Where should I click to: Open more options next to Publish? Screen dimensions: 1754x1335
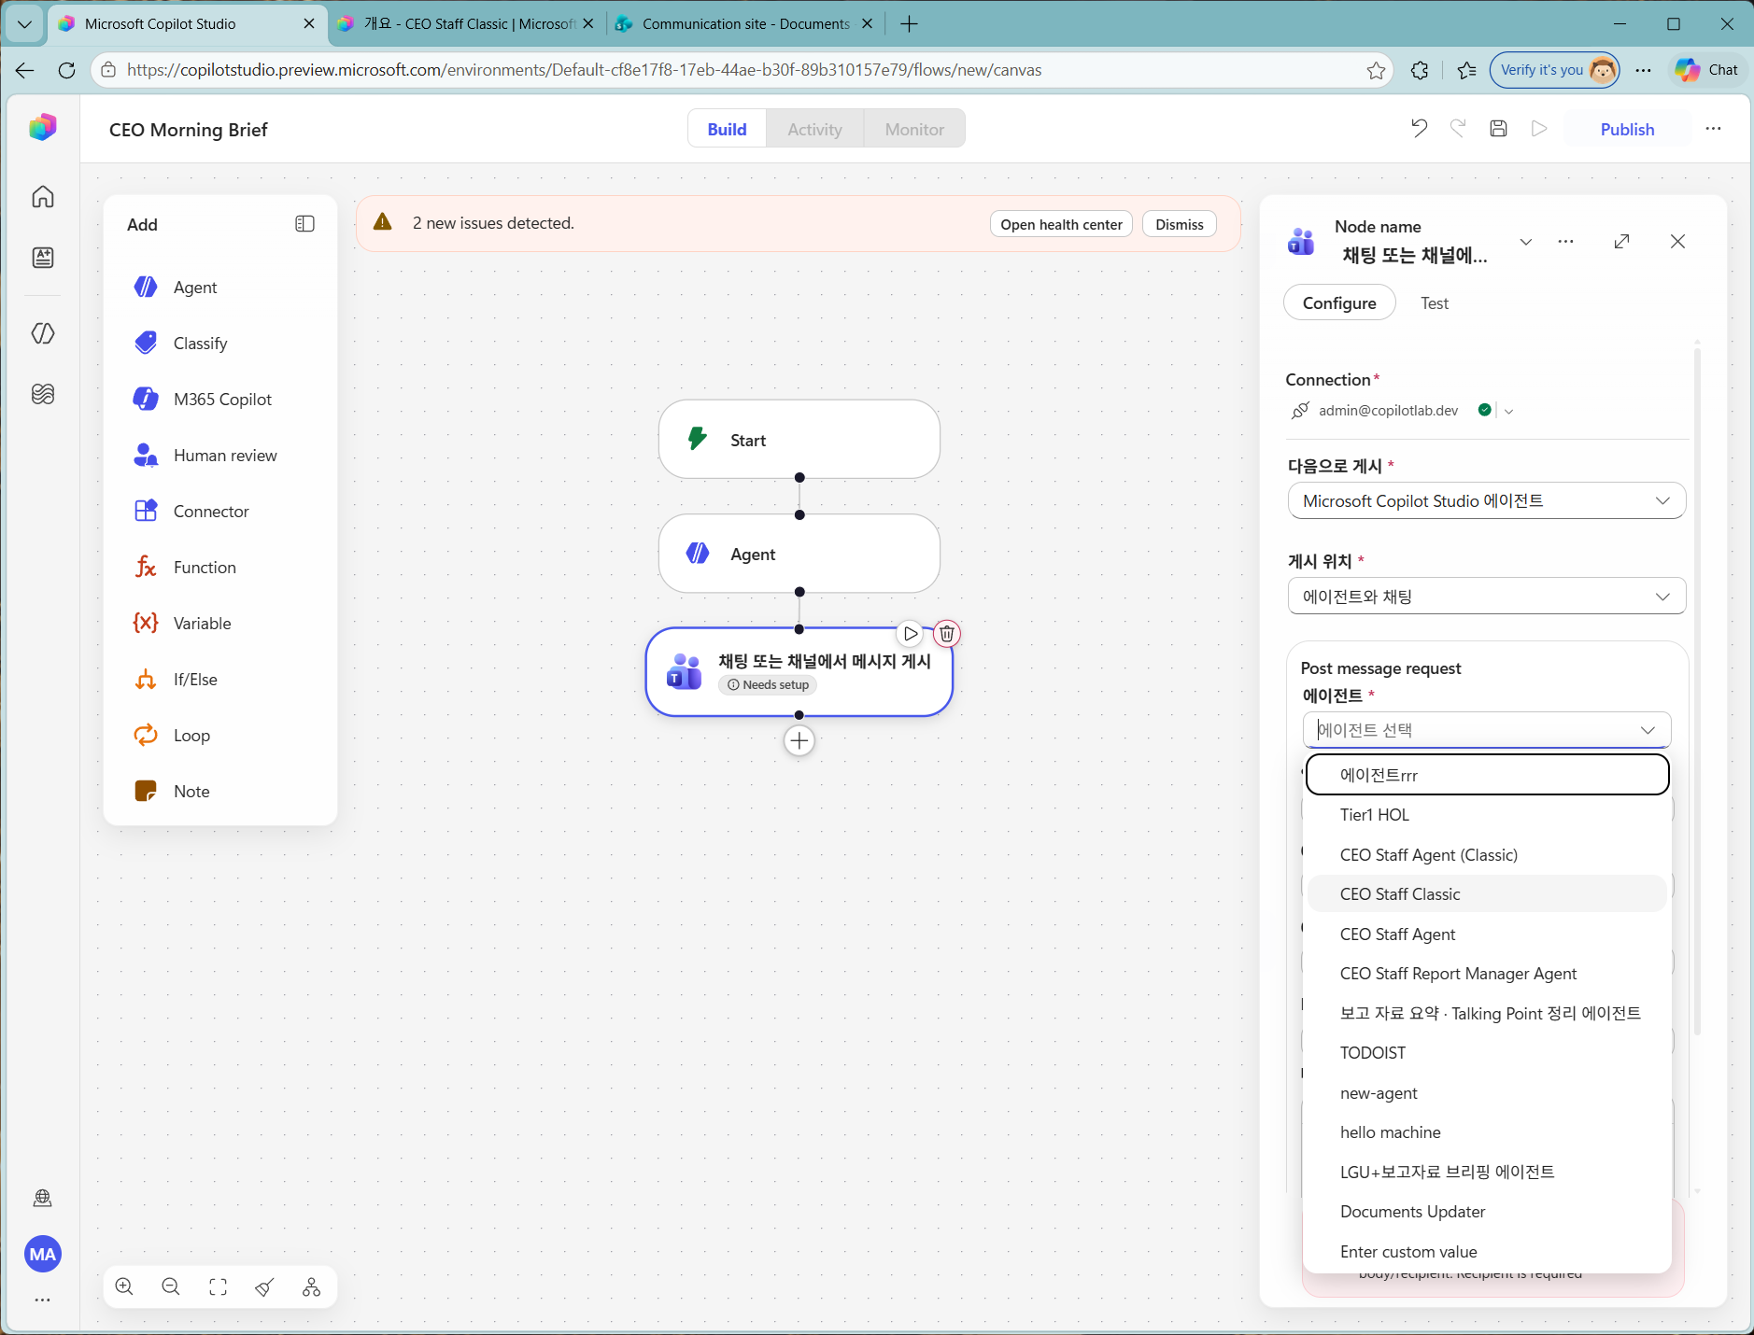[1713, 129]
